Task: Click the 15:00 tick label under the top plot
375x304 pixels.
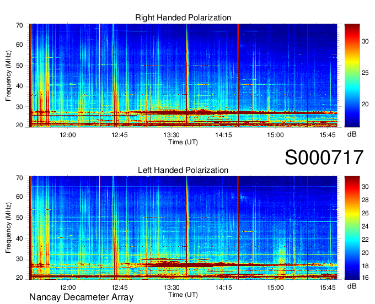Action: (275, 135)
